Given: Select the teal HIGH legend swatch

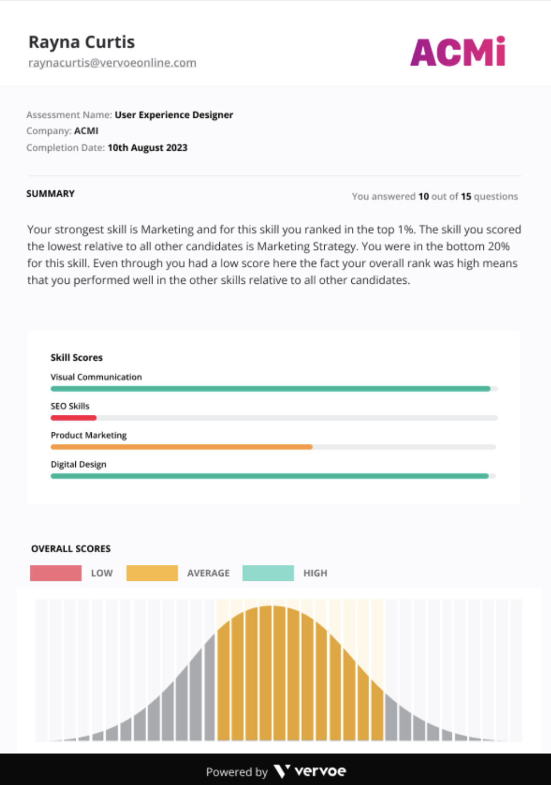Looking at the screenshot, I should coord(268,573).
